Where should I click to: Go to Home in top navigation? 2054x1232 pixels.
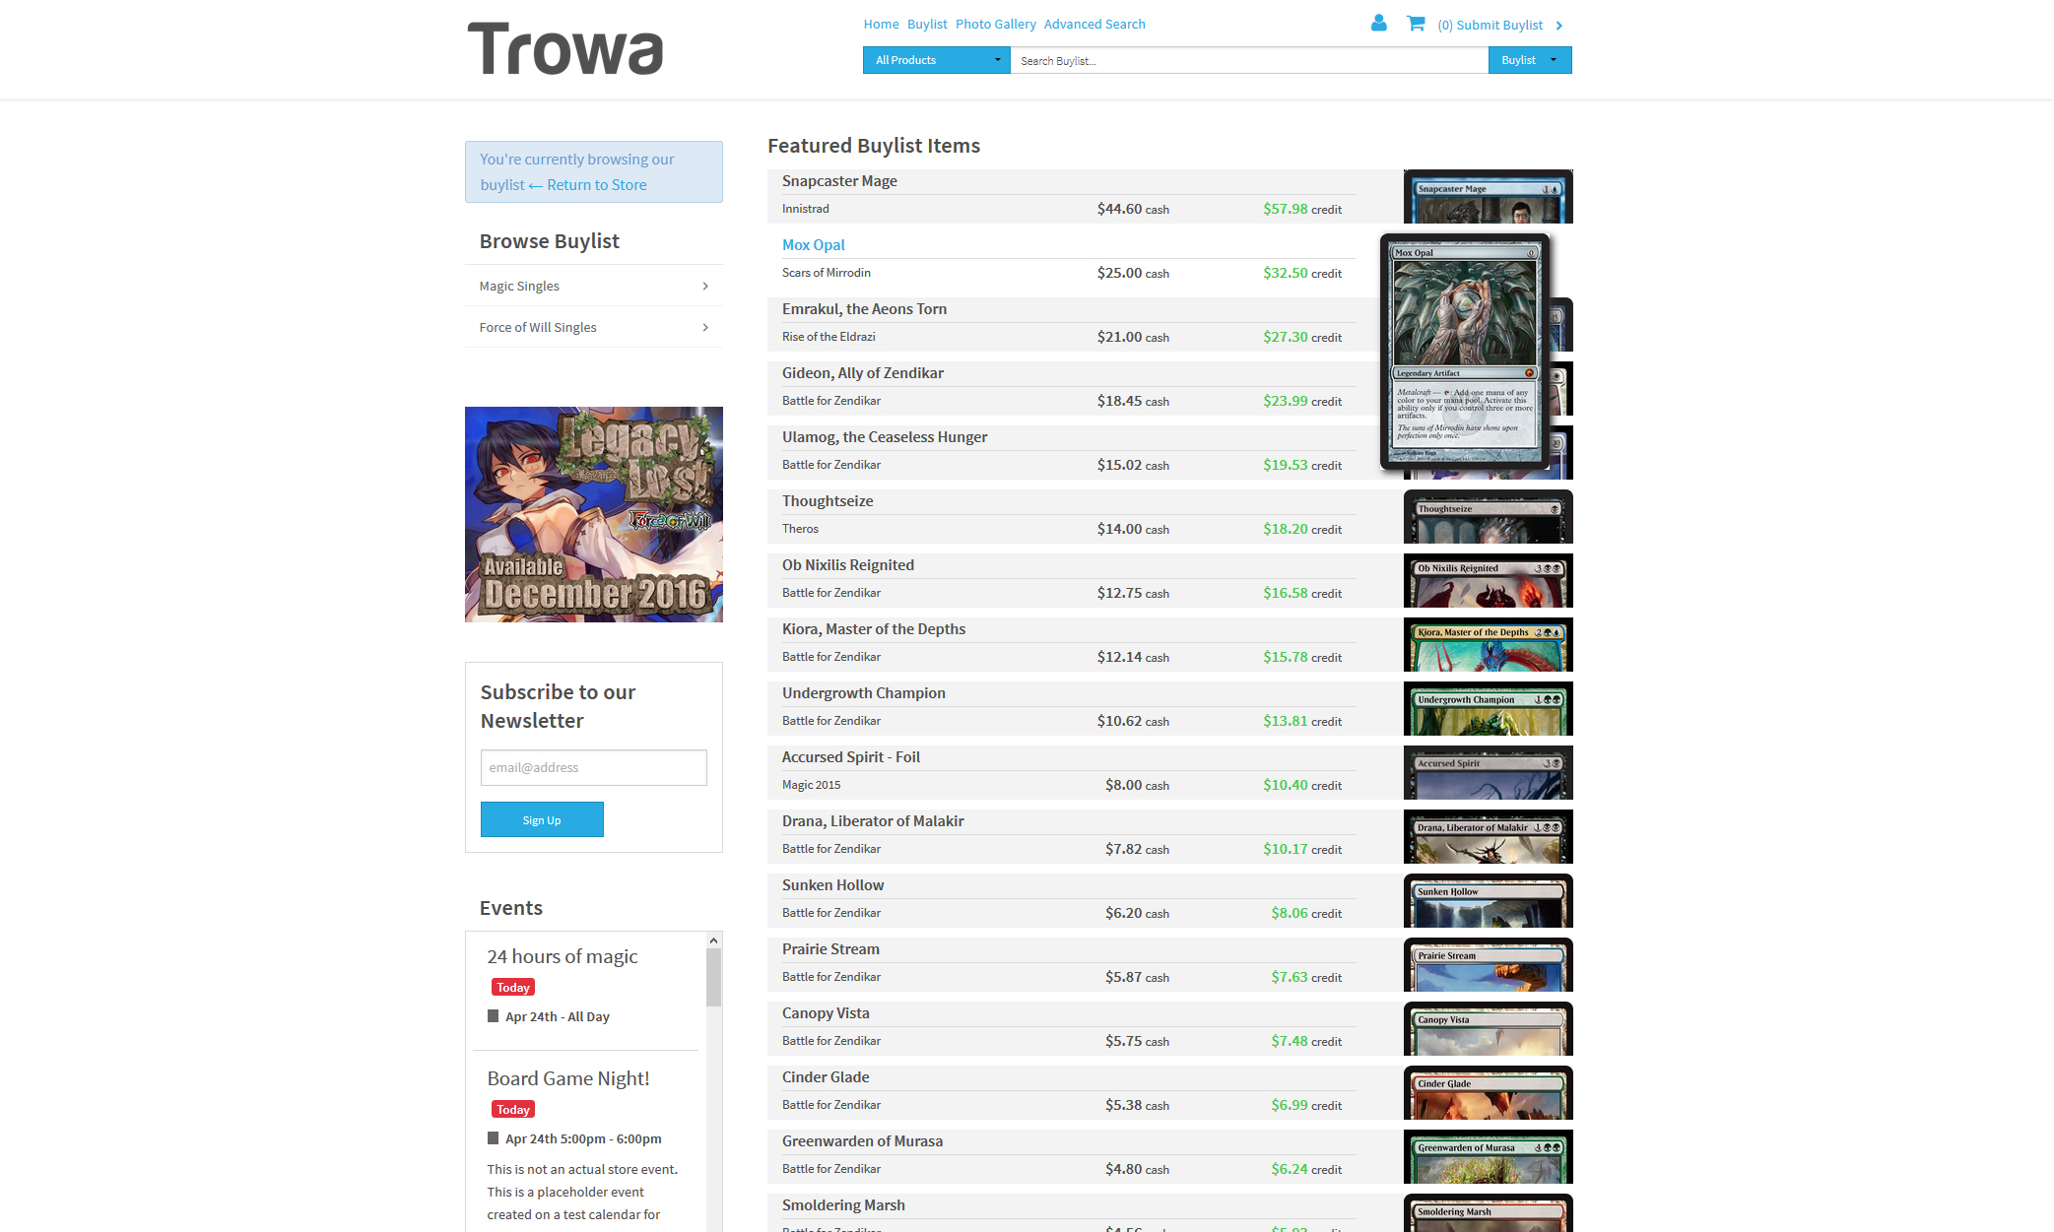pyautogui.click(x=881, y=25)
